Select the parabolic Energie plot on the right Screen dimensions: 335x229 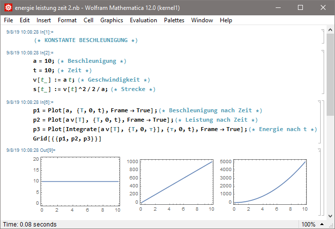[270, 182]
